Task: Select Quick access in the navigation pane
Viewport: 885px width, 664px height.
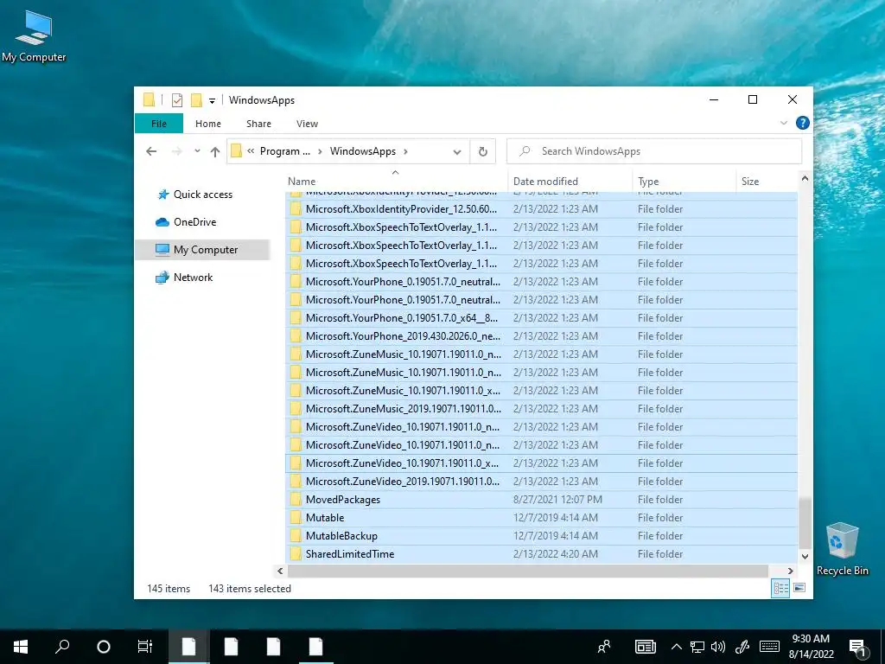Action: [202, 195]
